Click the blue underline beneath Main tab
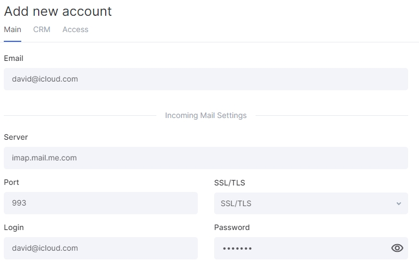The image size is (419, 273). tap(13, 41)
